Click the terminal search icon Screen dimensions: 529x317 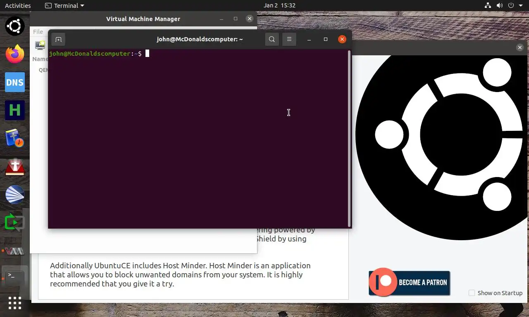coord(272,39)
